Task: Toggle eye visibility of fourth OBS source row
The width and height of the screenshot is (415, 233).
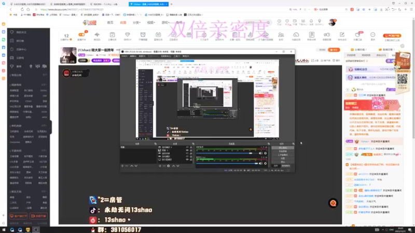Action: pyautogui.click(x=187, y=156)
